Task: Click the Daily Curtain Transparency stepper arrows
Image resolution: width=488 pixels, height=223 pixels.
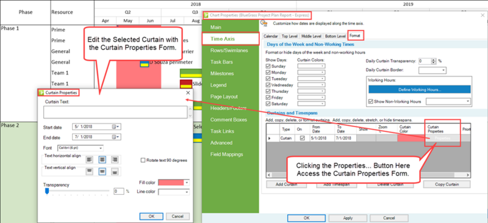Action: pyautogui.click(x=434, y=61)
